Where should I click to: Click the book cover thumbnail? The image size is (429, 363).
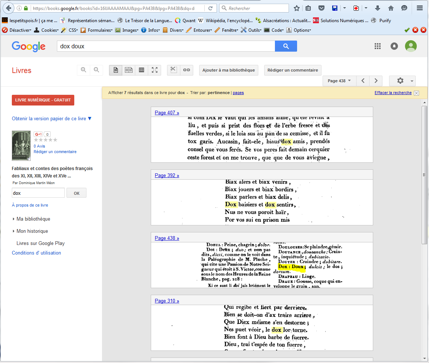pos(21,146)
